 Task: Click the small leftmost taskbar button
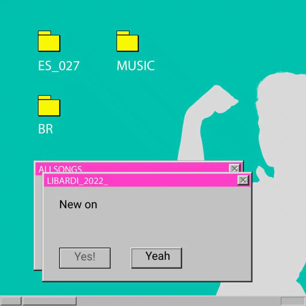(x=10, y=301)
